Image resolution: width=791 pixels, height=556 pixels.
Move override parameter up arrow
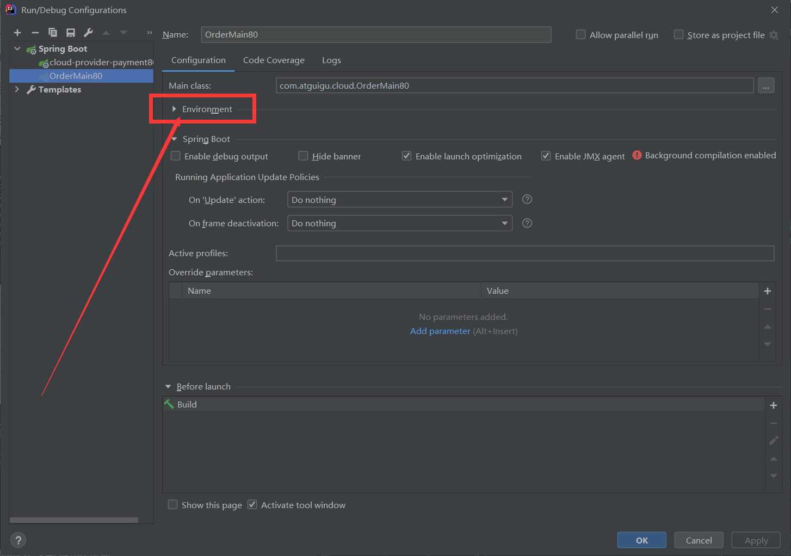[768, 326]
